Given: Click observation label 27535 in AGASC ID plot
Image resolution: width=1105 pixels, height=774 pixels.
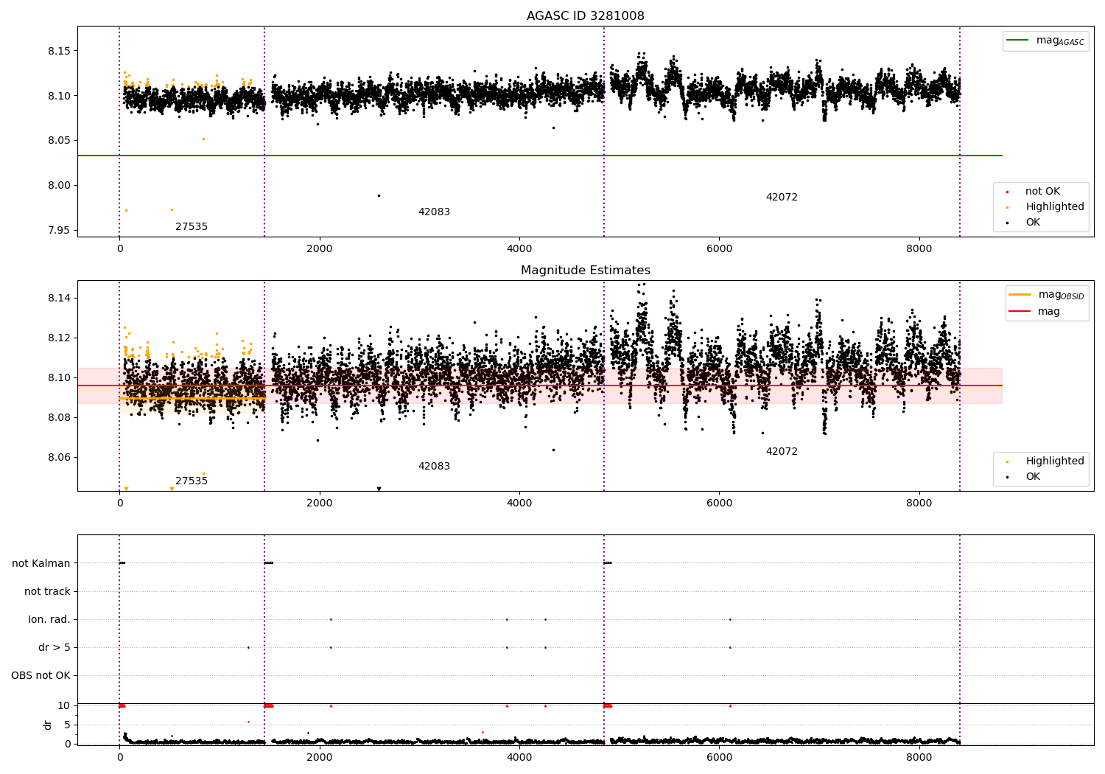Looking at the screenshot, I should click(192, 227).
